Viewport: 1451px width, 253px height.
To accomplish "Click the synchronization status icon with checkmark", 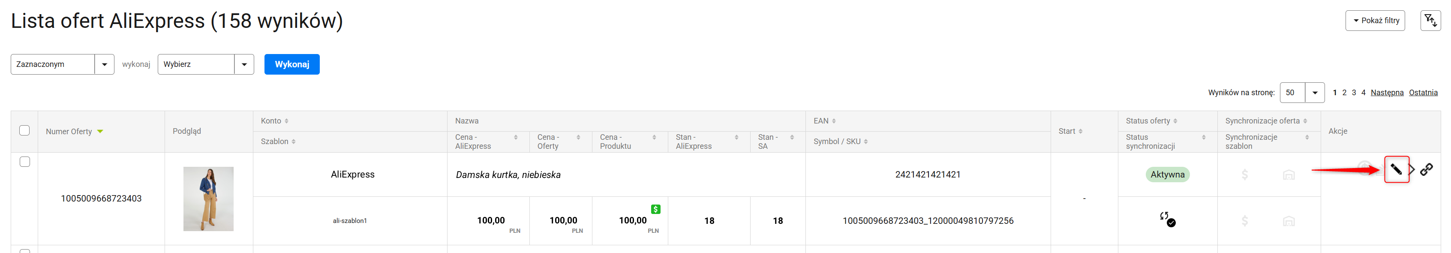I will click(1166, 219).
